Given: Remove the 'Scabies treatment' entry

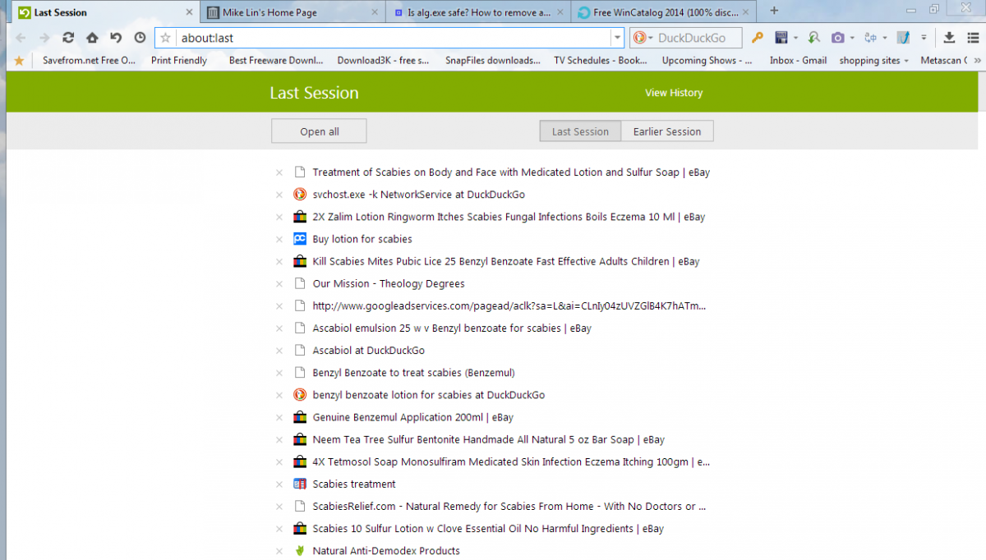Looking at the screenshot, I should point(279,484).
